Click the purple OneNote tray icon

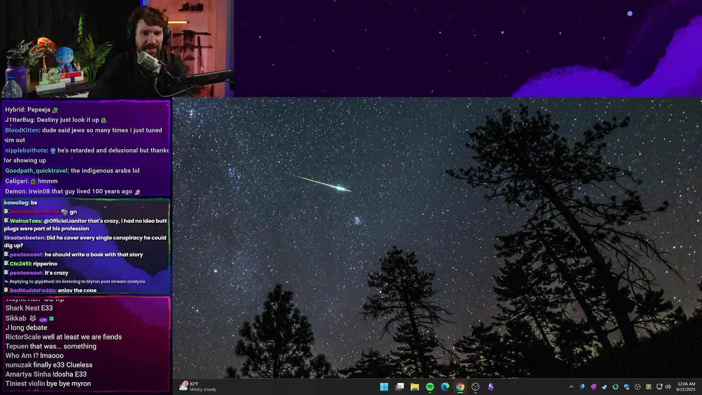[x=593, y=387]
